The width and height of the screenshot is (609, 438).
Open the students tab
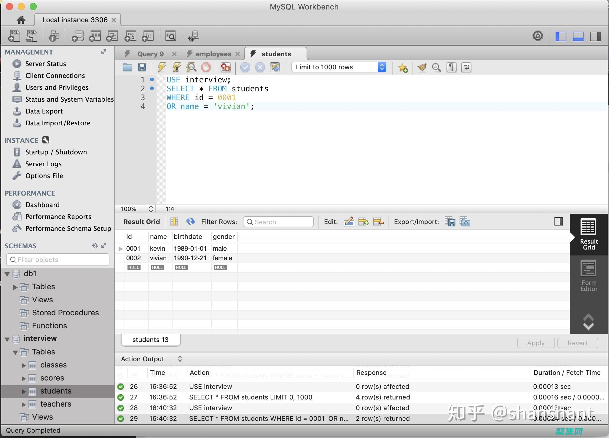tap(276, 53)
